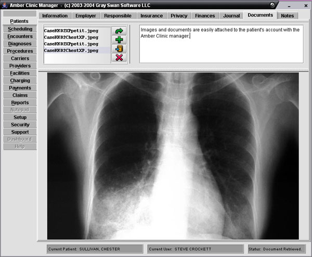This screenshot has height=257, width=312.
Task: Open the Insurance tab
Action: tap(151, 16)
